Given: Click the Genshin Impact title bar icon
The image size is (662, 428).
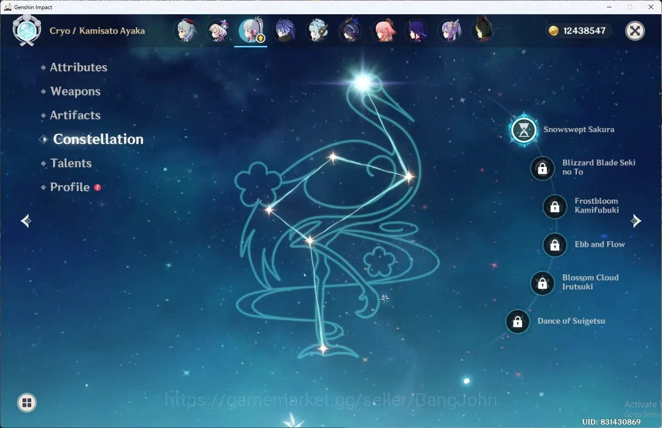Looking at the screenshot, I should coord(7,7).
